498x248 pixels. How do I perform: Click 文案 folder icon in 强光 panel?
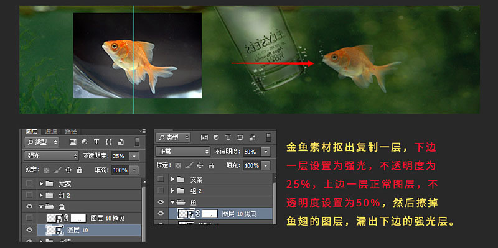coord(49,183)
